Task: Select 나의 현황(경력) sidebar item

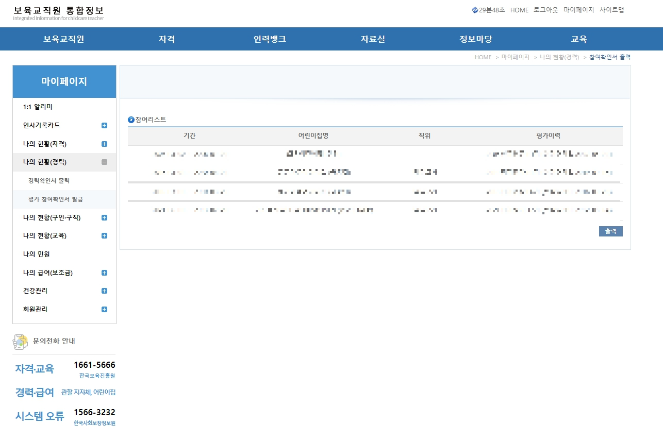Action: pyautogui.click(x=45, y=162)
